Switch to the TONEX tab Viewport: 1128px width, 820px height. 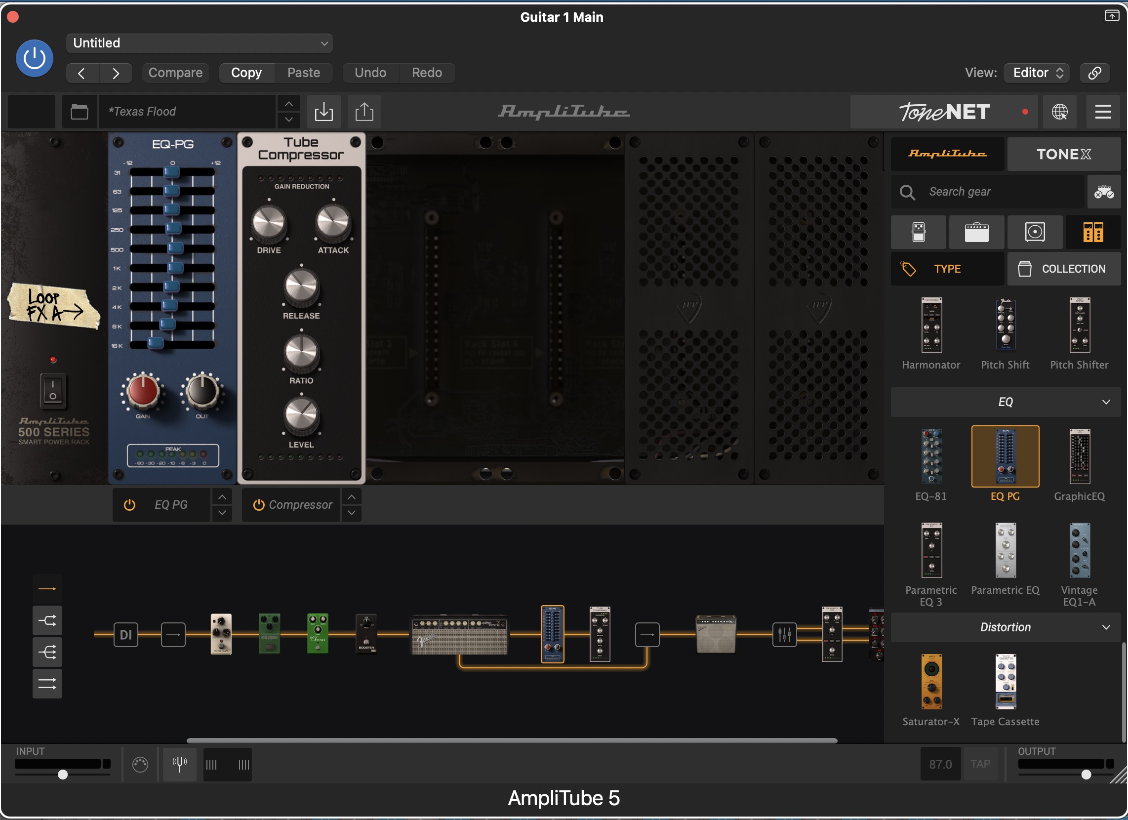[x=1064, y=154]
